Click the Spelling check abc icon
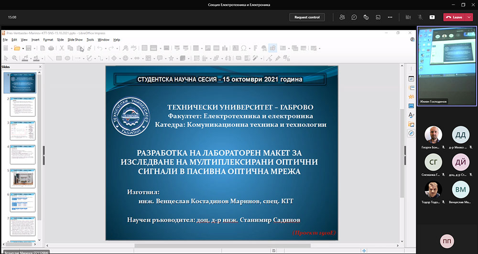The width and height of the screenshot is (478, 254). point(134,48)
